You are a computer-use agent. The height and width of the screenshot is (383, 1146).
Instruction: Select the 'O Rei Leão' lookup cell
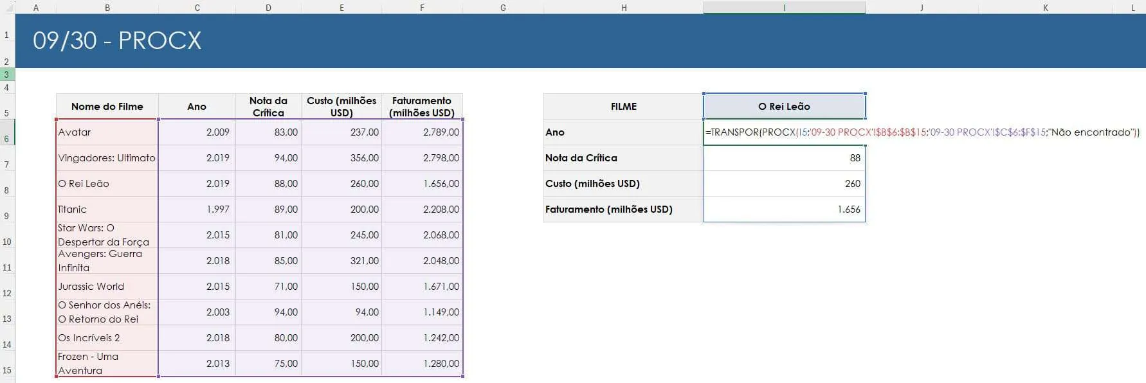pos(784,107)
